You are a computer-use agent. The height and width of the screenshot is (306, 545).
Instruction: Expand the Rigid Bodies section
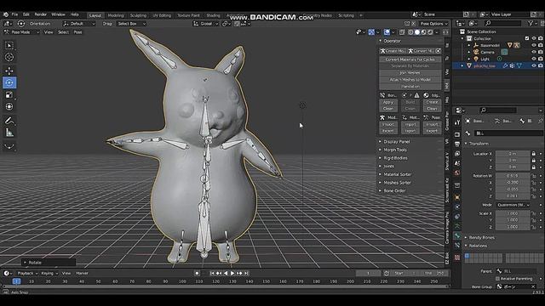coord(395,158)
